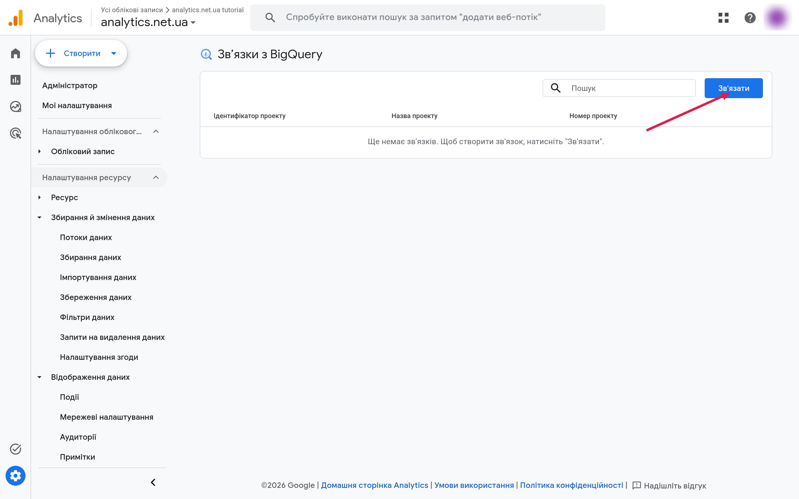Open the Admin gear icon
The height and width of the screenshot is (499, 799).
point(16,476)
